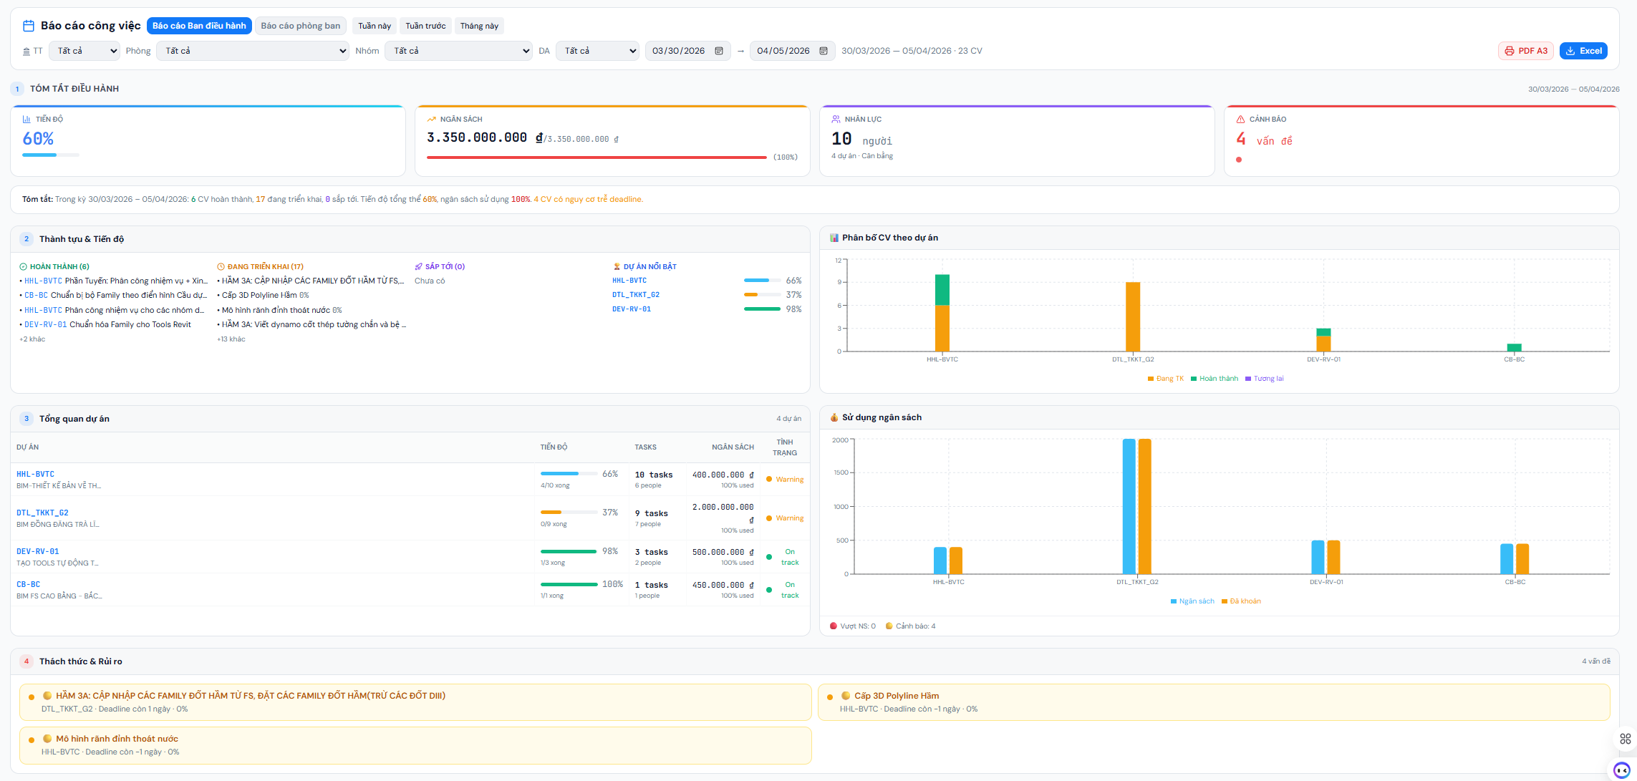Viewport: 1637px width, 781px height.
Task: Open the start date calendar picker icon
Action: pyautogui.click(x=719, y=51)
